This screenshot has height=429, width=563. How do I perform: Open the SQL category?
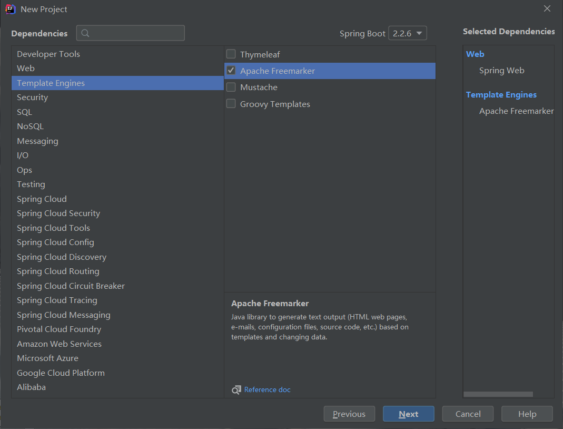[117, 112]
